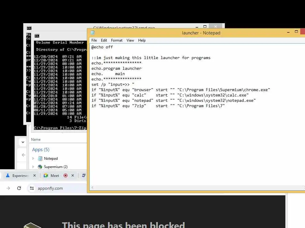
Task: Close the cmd.exe window
Action: [x=216, y=26]
